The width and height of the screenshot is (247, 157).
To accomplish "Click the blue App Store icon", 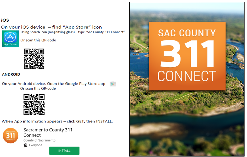I will click(x=11, y=39).
